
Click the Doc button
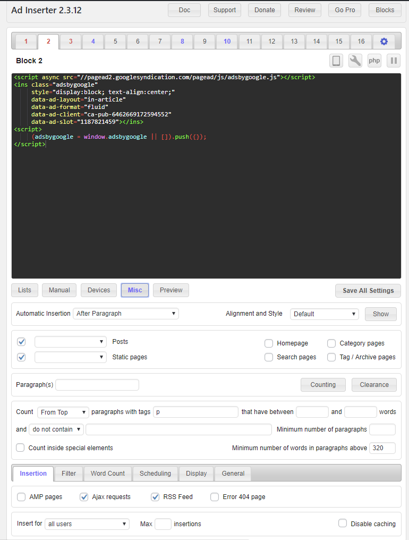point(184,10)
